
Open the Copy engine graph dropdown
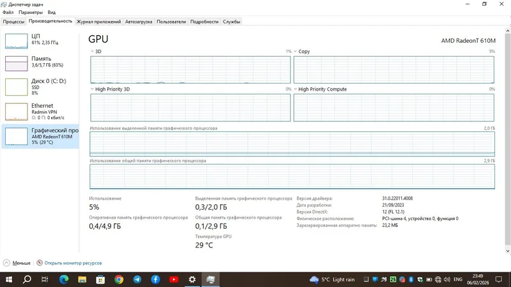point(295,52)
